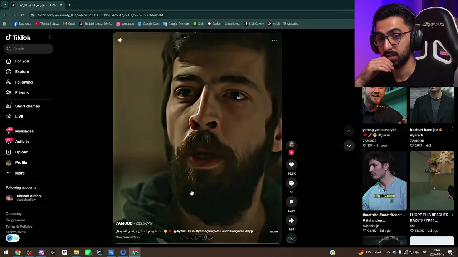Open options for RAZE'S FYP video
This screenshot has height=257, width=458.
(x=452, y=215)
